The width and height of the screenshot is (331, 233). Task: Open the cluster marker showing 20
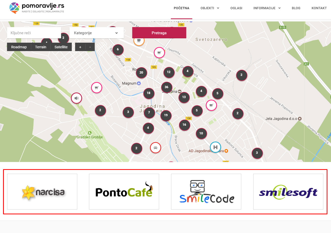142,73
